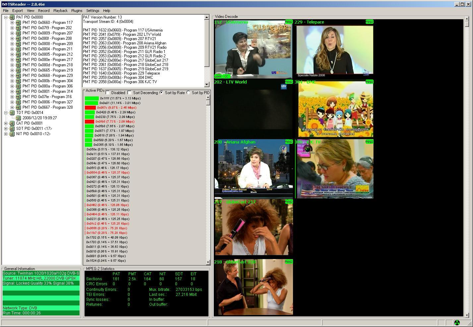
Task: Click the PMT icon beside Program 306
Action: [x=18, y=86]
